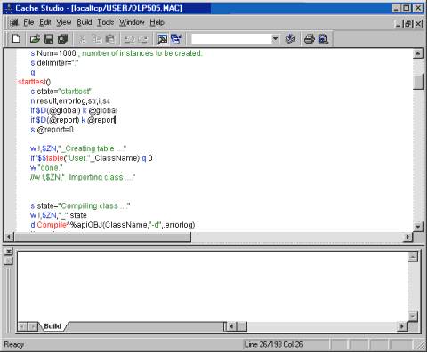
Task: Click output pane horizontal scroll right arrow
Action: coord(402,326)
